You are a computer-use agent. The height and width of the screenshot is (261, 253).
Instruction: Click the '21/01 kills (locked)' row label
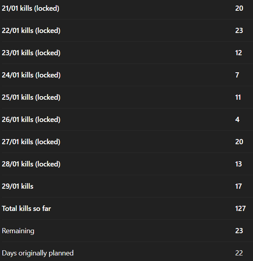tap(31, 8)
